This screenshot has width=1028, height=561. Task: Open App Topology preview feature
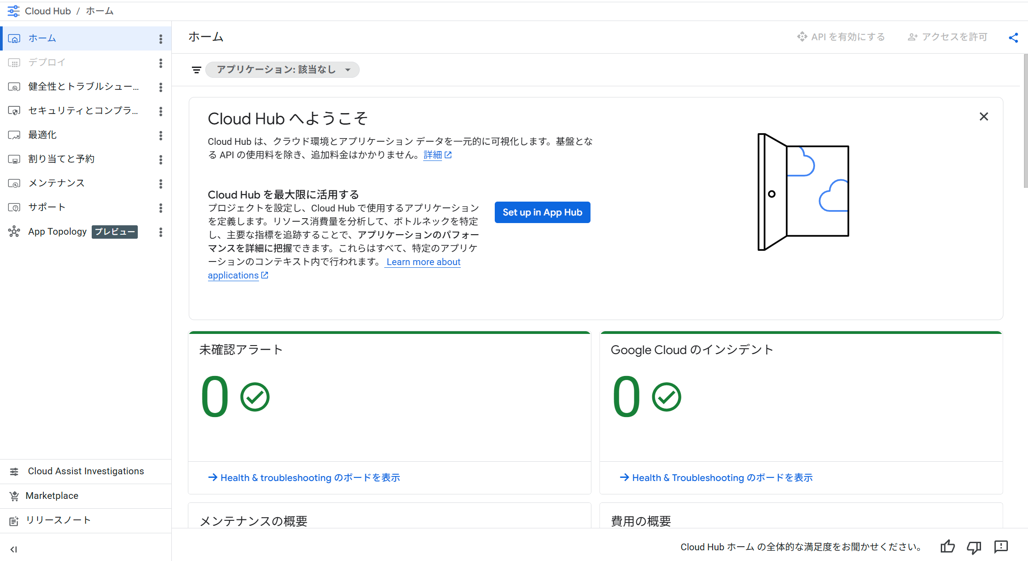click(57, 232)
